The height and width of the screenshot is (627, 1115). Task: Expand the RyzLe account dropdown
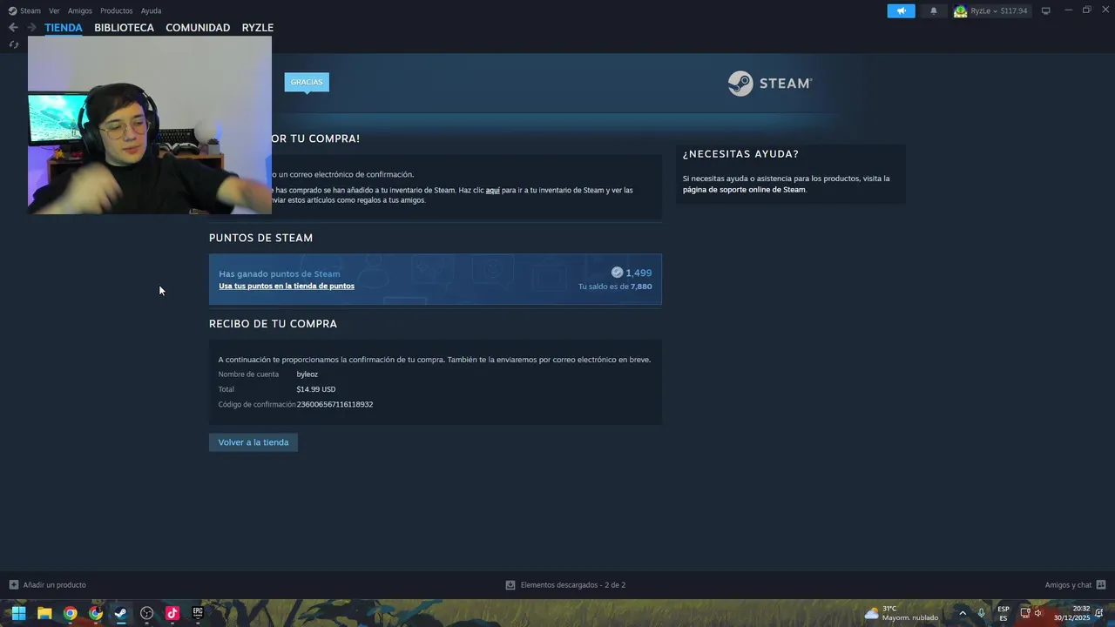point(994,10)
